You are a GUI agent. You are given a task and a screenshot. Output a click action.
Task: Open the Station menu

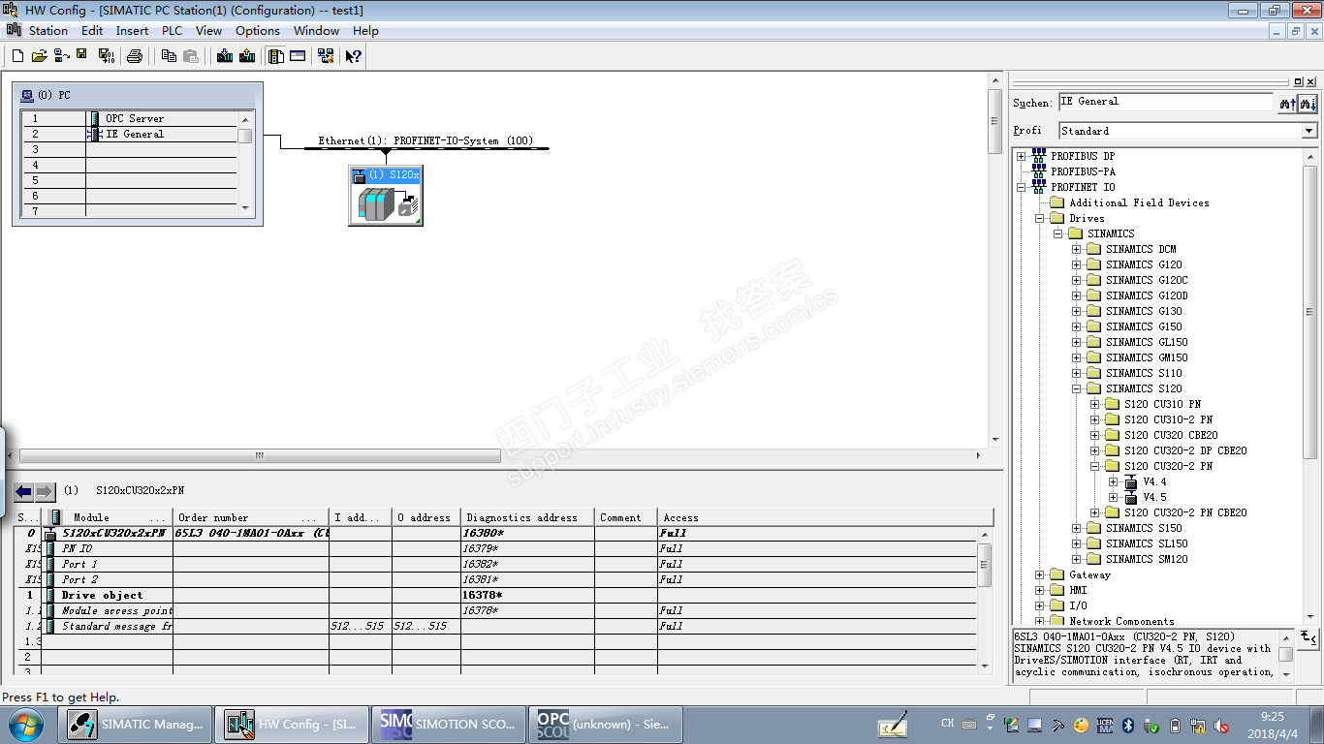[x=48, y=31]
